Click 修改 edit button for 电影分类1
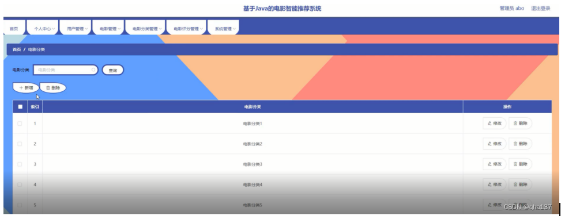This screenshot has width=561, height=216. 495,124
